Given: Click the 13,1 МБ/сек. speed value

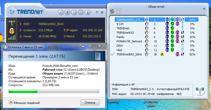Looking at the screenshot, I should tap(51, 85).
